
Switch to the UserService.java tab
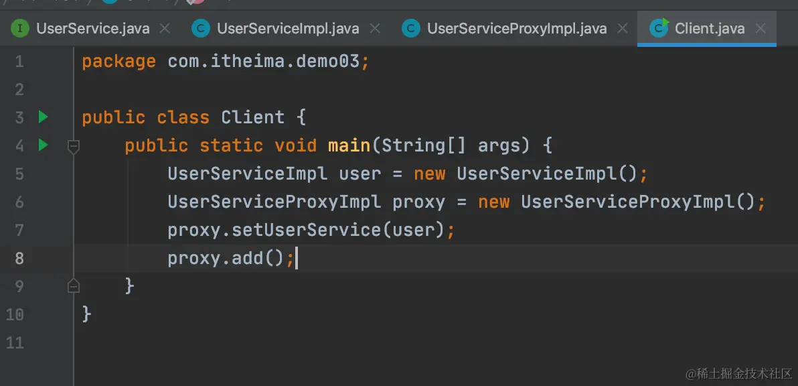[92, 29]
